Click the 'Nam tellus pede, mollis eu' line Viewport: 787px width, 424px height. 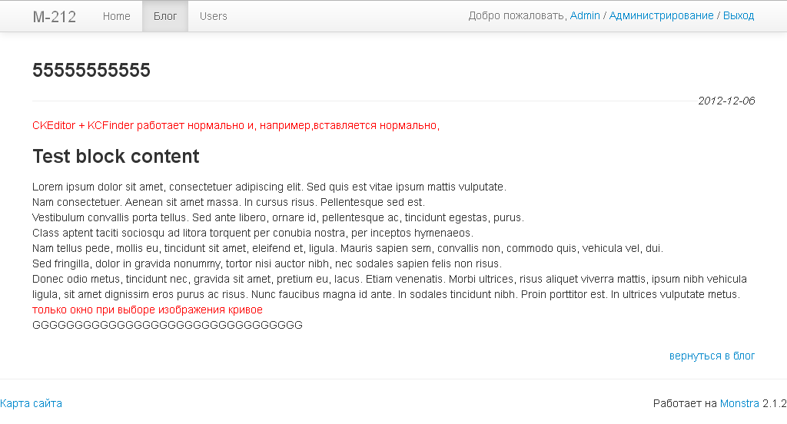click(348, 248)
